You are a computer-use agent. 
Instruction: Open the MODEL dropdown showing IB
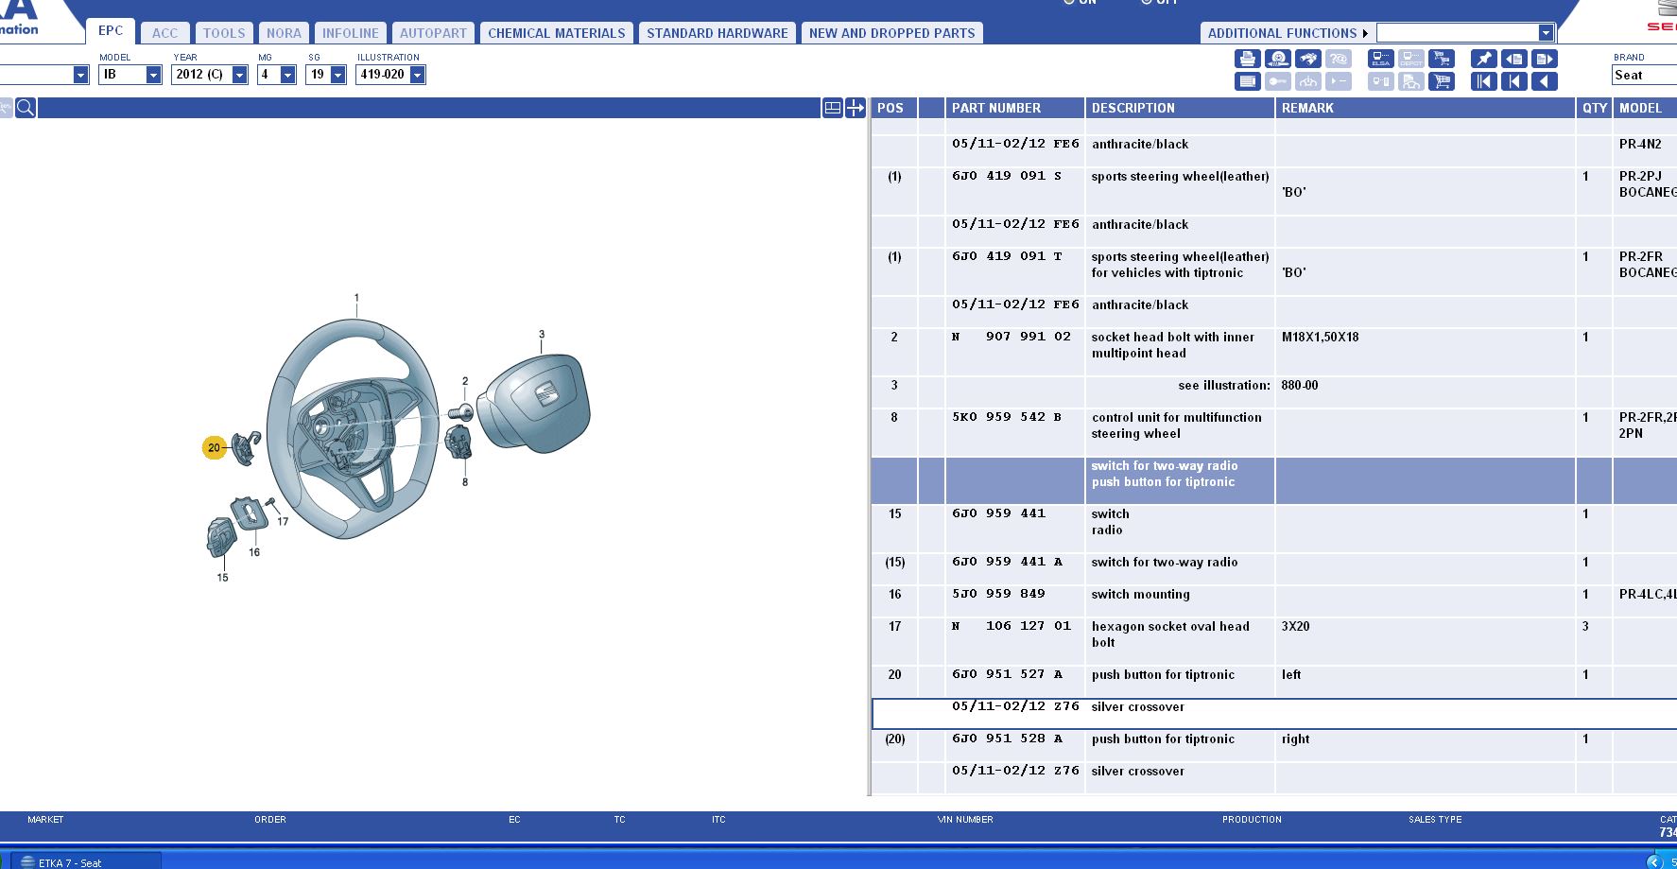pyautogui.click(x=153, y=75)
